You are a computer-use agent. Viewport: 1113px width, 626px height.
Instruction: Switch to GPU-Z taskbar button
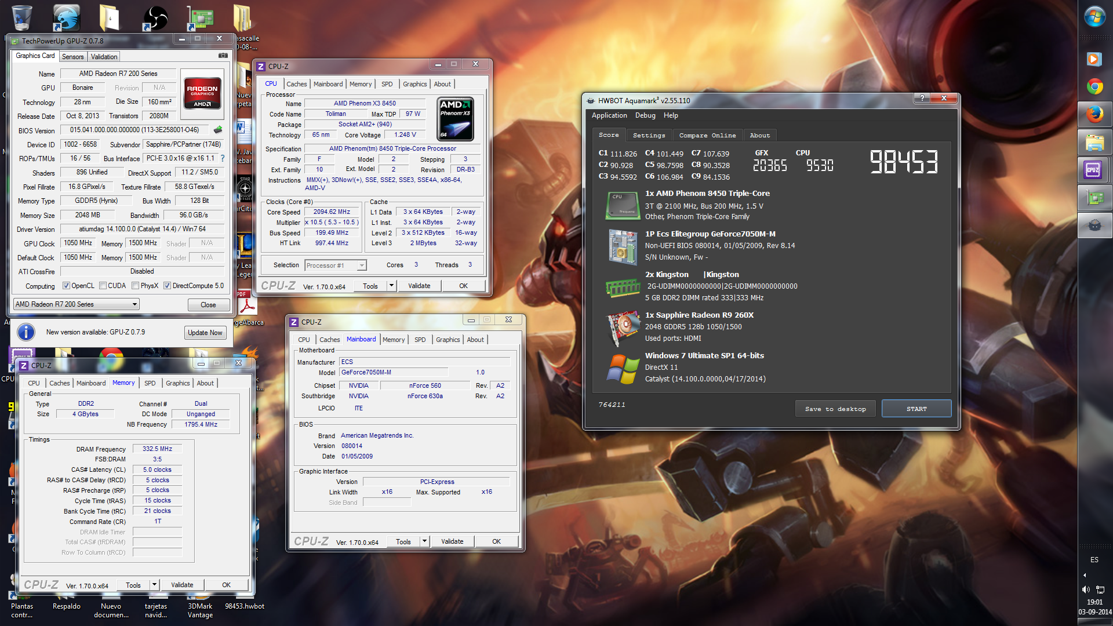point(1094,198)
